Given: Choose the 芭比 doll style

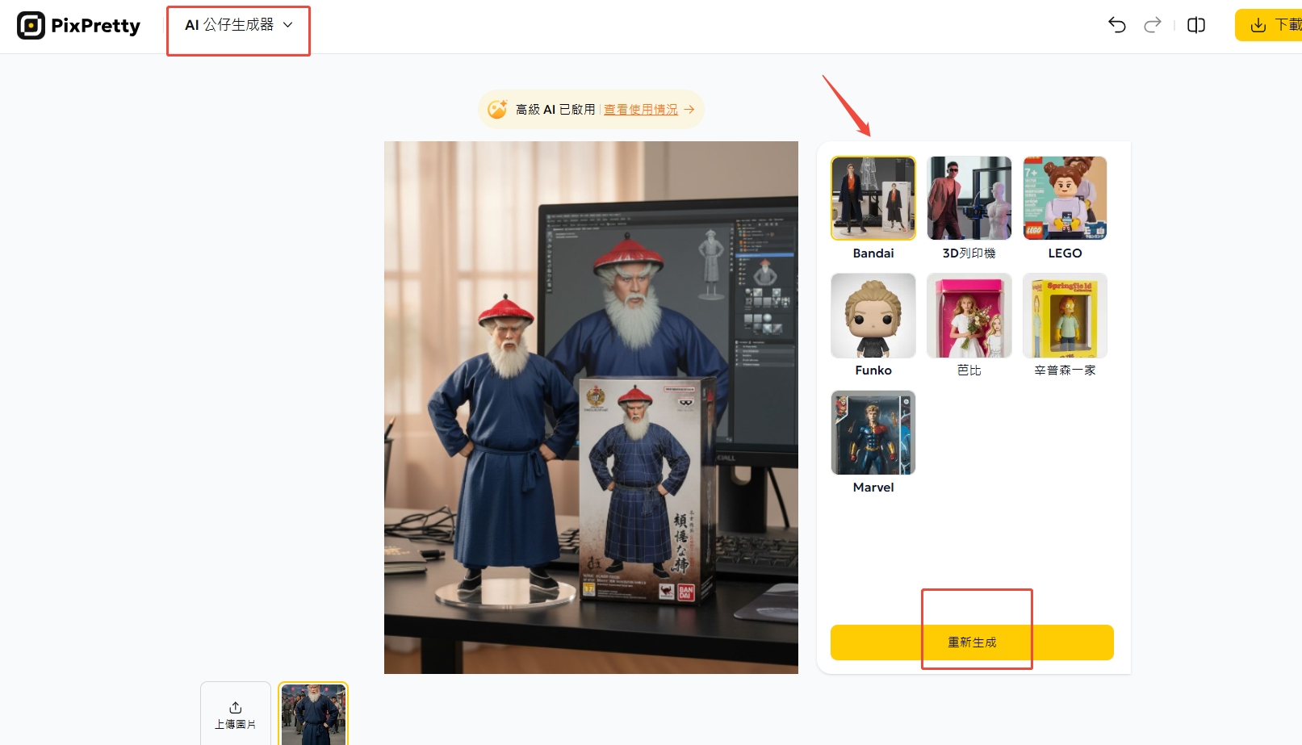Looking at the screenshot, I should 969,316.
